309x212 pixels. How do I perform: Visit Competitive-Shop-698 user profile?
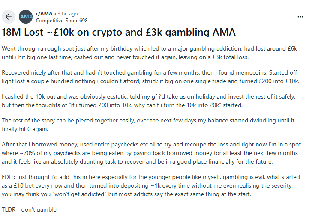(x=62, y=21)
